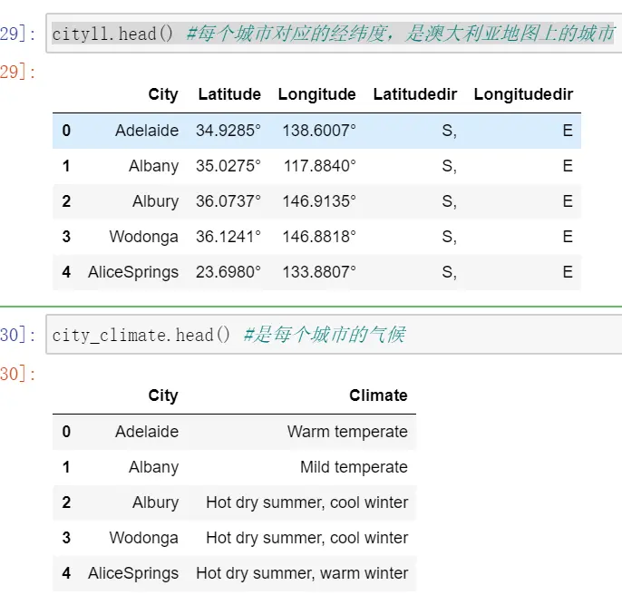This screenshot has width=622, height=605.
Task: Click the latitude value 35.0275°
Action: [228, 166]
